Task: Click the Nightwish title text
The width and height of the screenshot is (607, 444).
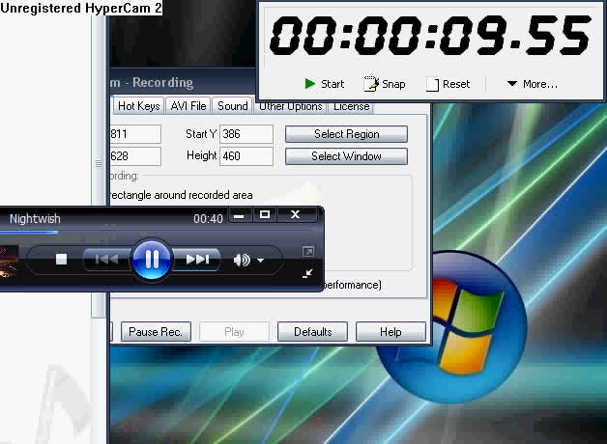Action: coord(35,219)
